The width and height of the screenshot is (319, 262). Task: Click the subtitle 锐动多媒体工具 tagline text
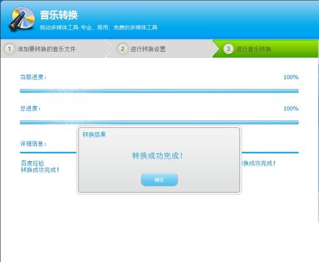[99, 27]
